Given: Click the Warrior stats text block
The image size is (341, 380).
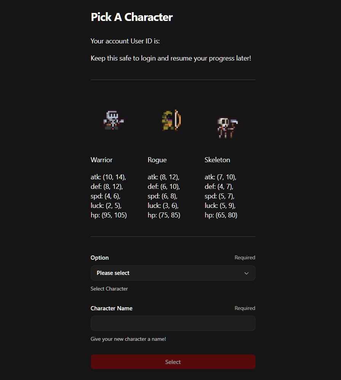Looking at the screenshot, I should (x=109, y=196).
